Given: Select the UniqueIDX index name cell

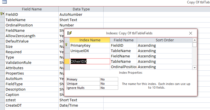Looking at the screenshot, I should coord(90,51).
